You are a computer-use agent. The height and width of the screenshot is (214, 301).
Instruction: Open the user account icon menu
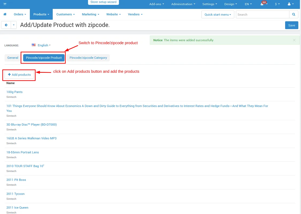pos(291,4)
